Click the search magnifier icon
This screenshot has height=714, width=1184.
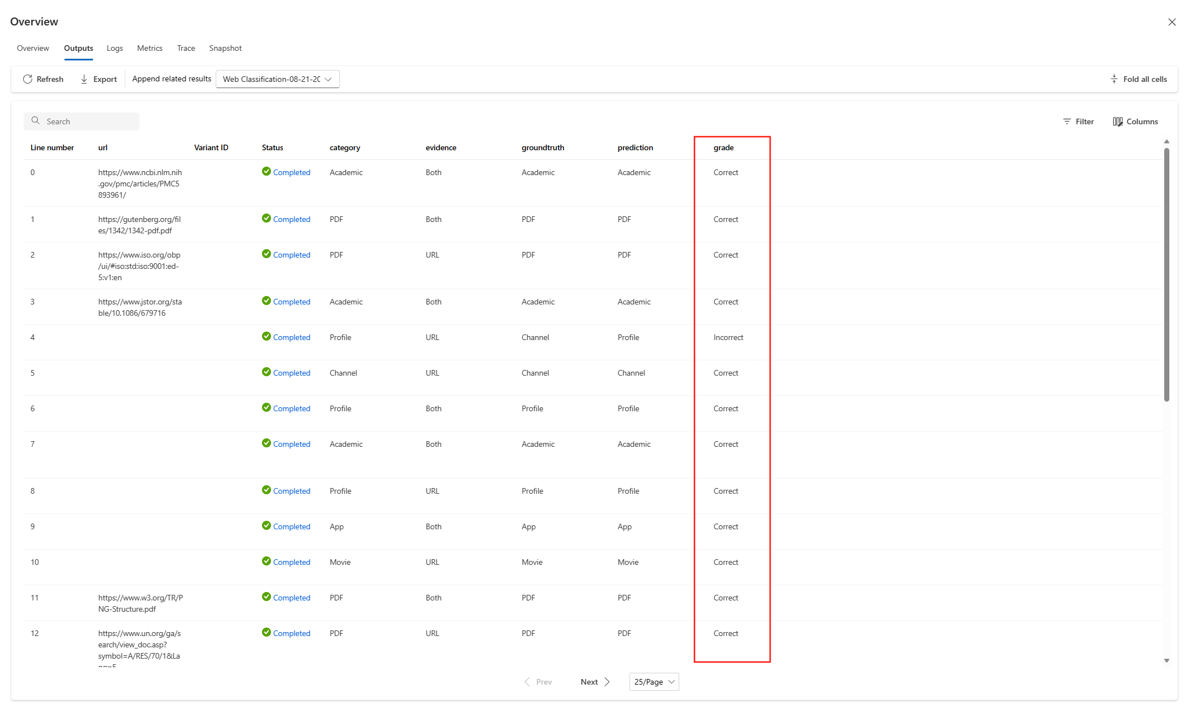point(36,121)
